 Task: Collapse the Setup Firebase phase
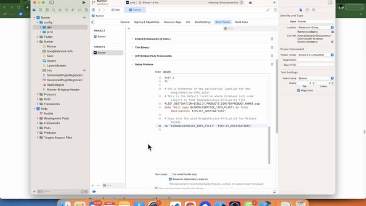pyautogui.click(x=132, y=64)
